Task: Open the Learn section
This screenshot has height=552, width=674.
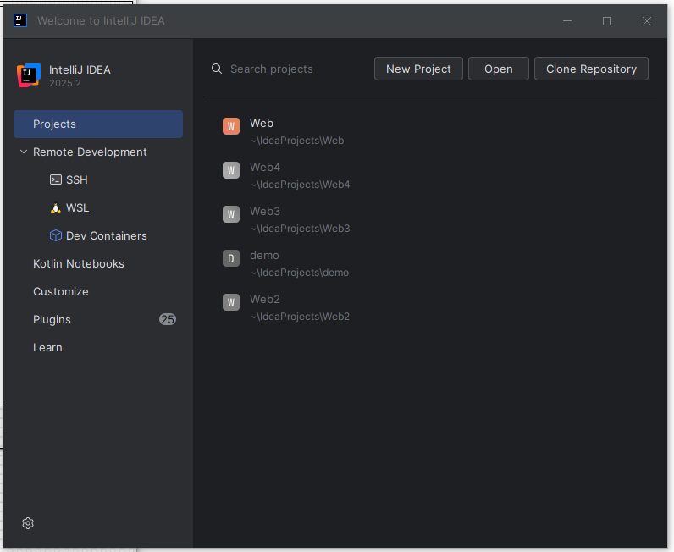Action: point(47,347)
